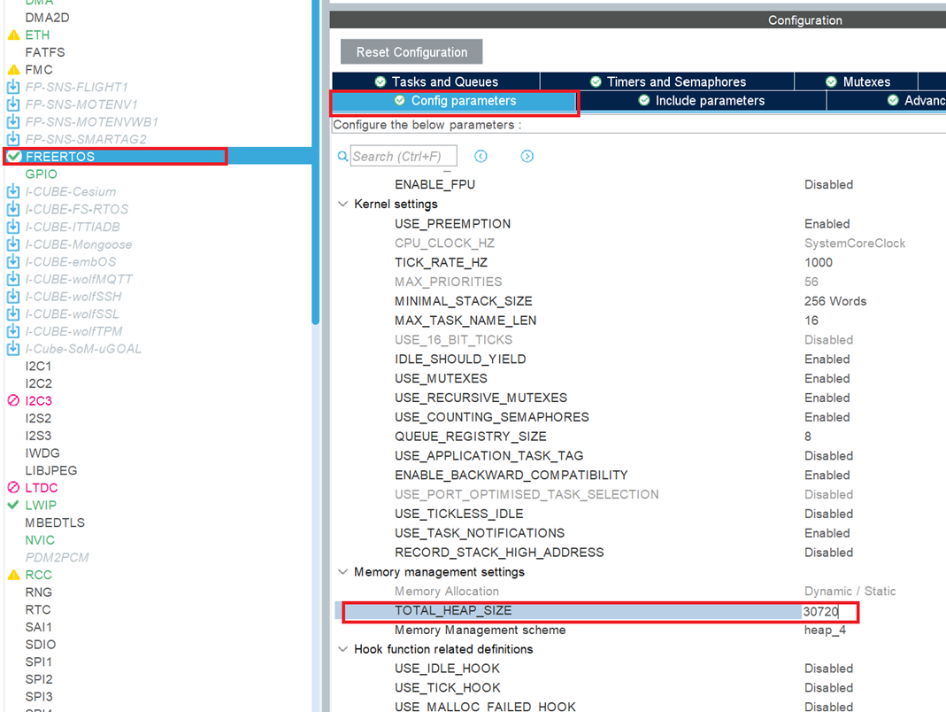Collapse Hook function related definitions

coord(343,649)
